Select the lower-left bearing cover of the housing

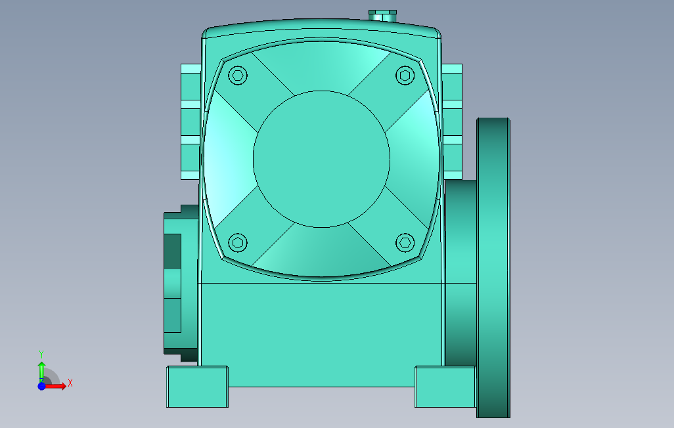point(181,283)
